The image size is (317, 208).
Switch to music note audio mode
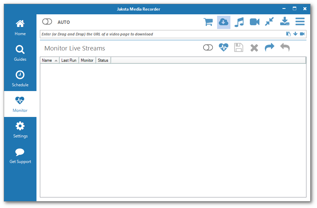click(239, 22)
